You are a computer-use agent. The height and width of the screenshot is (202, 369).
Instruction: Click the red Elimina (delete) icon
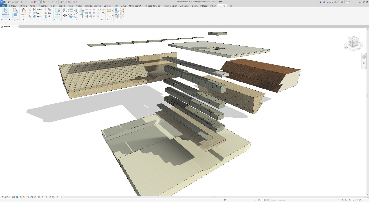click(x=94, y=17)
